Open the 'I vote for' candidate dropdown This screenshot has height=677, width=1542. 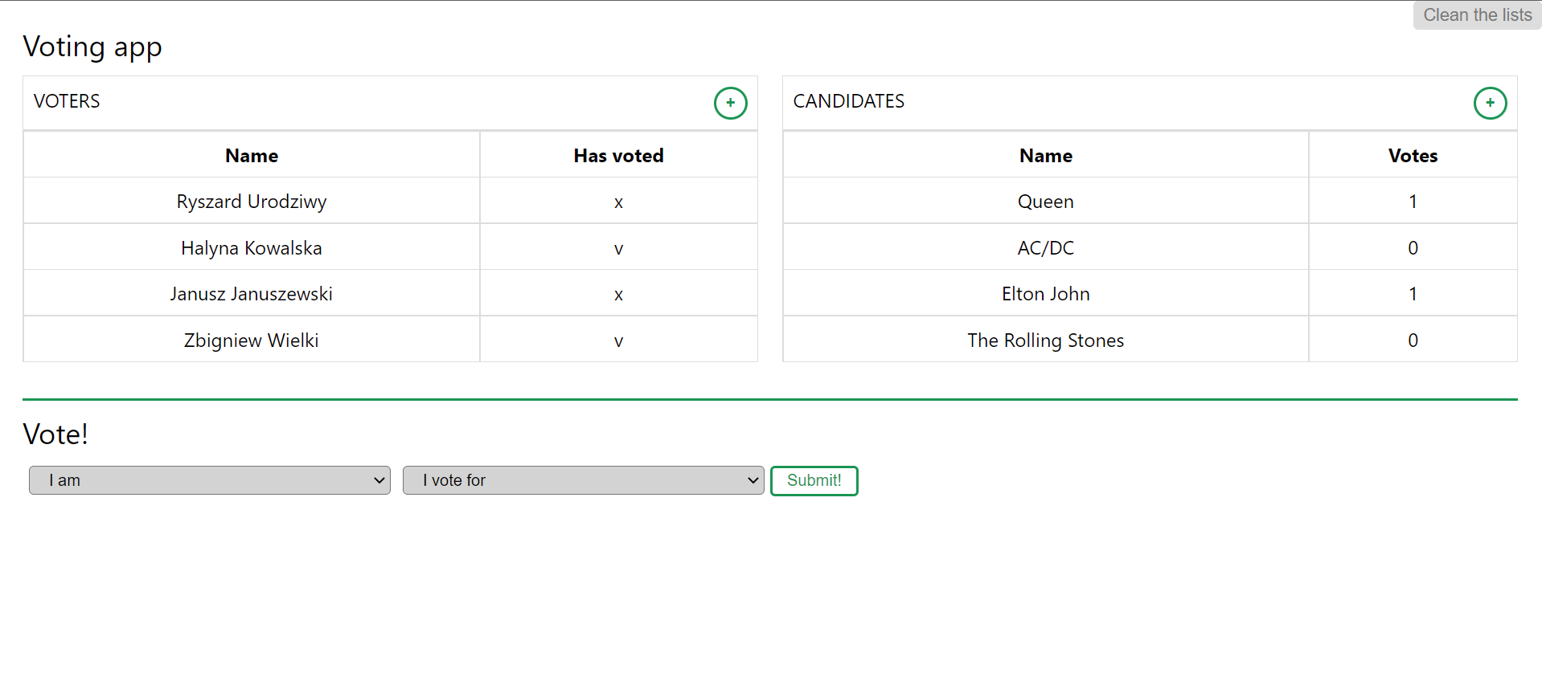tap(584, 480)
